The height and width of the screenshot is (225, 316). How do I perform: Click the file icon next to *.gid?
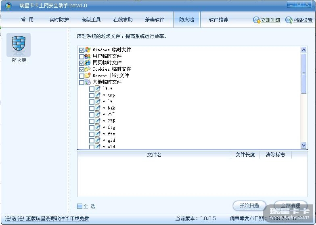[x=98, y=140]
